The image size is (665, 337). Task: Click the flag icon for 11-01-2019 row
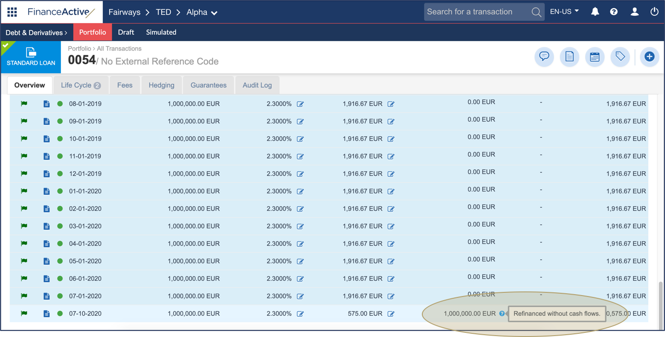pos(24,156)
